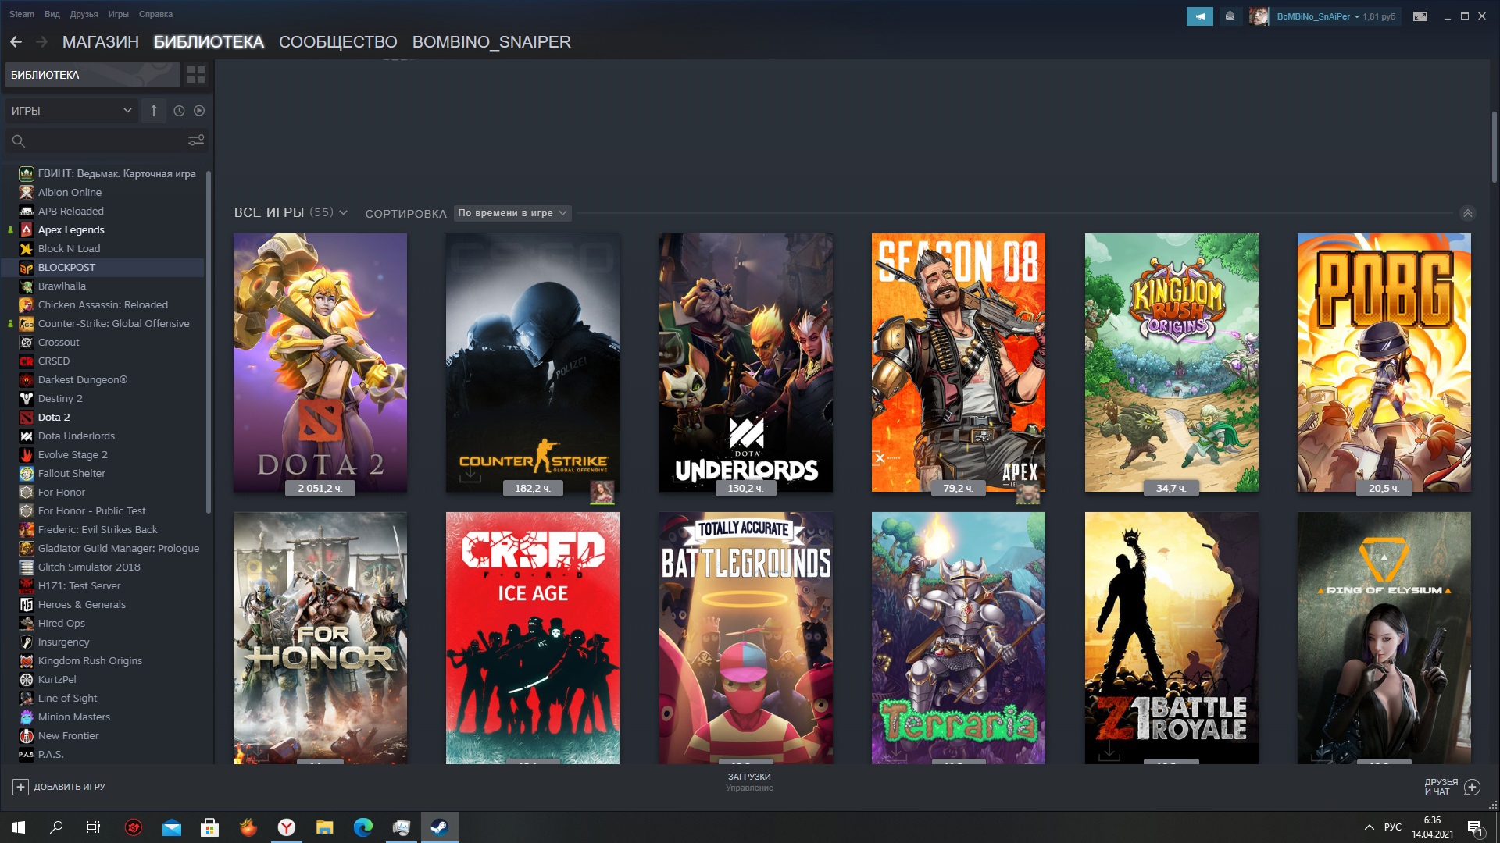Open Kingdom Rush Origins cover
The image size is (1500, 843).
pyautogui.click(x=1172, y=363)
